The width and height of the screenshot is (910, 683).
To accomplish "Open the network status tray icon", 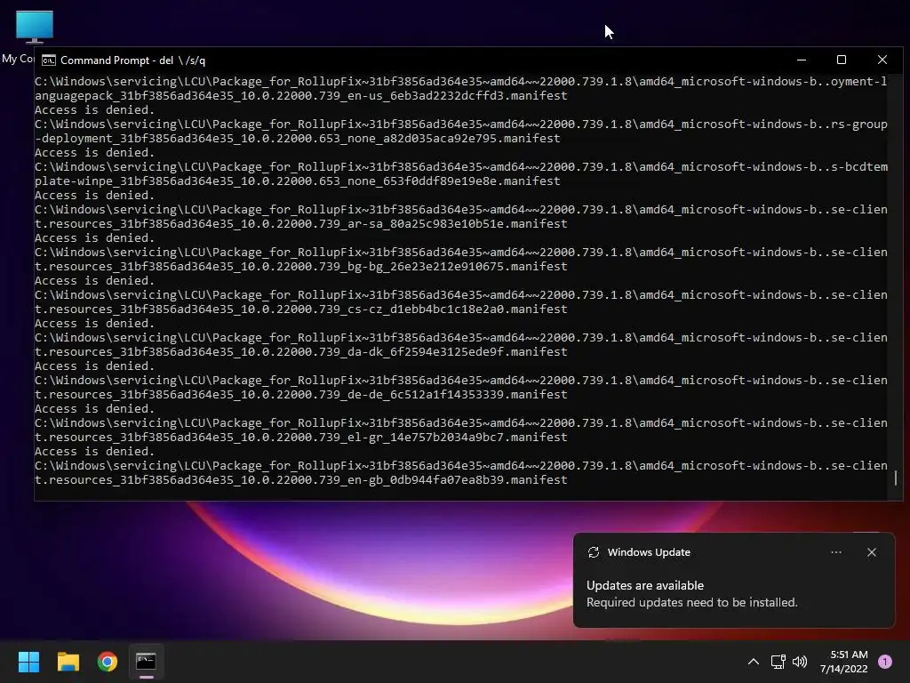I will click(x=778, y=662).
